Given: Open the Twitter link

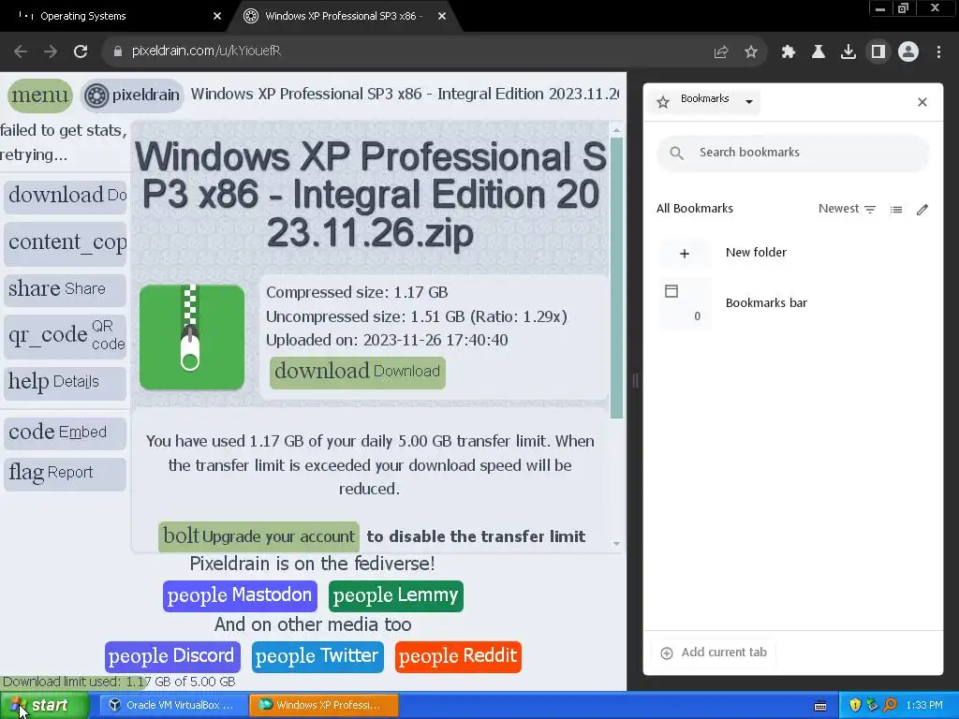Looking at the screenshot, I should (x=317, y=656).
